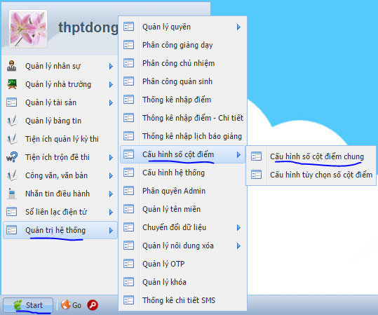378x315 pixels.
Task: Choose Quản lý tên miền menu entry
Action: pyautogui.click(x=182, y=209)
